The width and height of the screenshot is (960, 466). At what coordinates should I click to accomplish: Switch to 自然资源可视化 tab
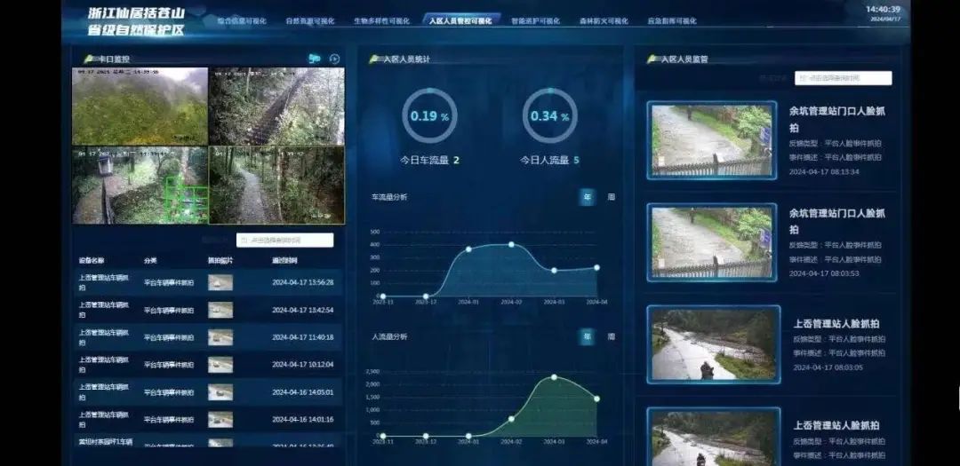310,20
